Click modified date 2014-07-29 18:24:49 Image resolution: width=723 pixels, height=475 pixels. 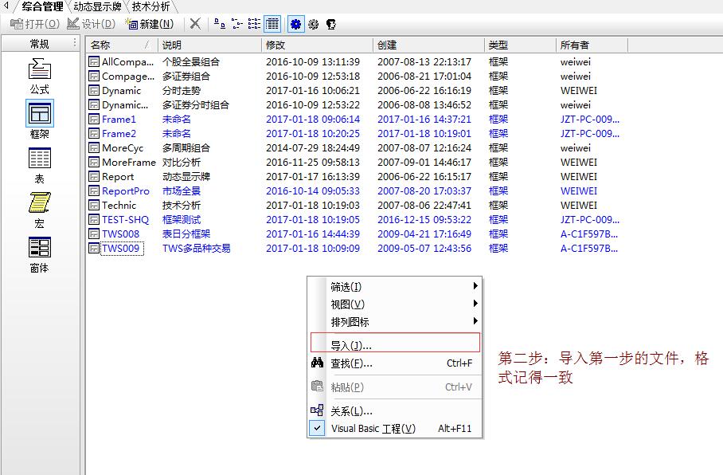pos(313,147)
